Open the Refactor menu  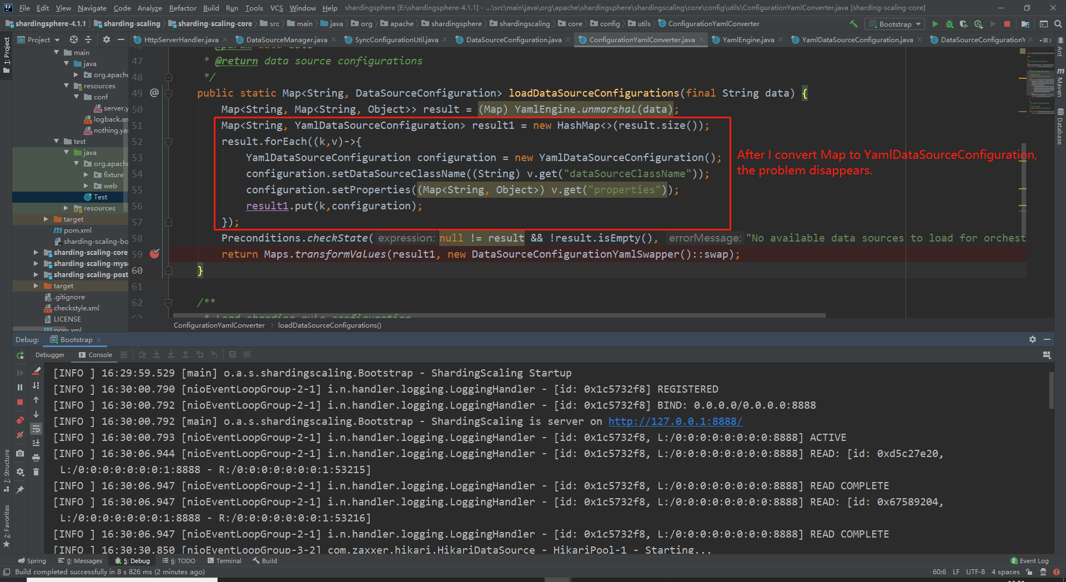[x=183, y=8]
